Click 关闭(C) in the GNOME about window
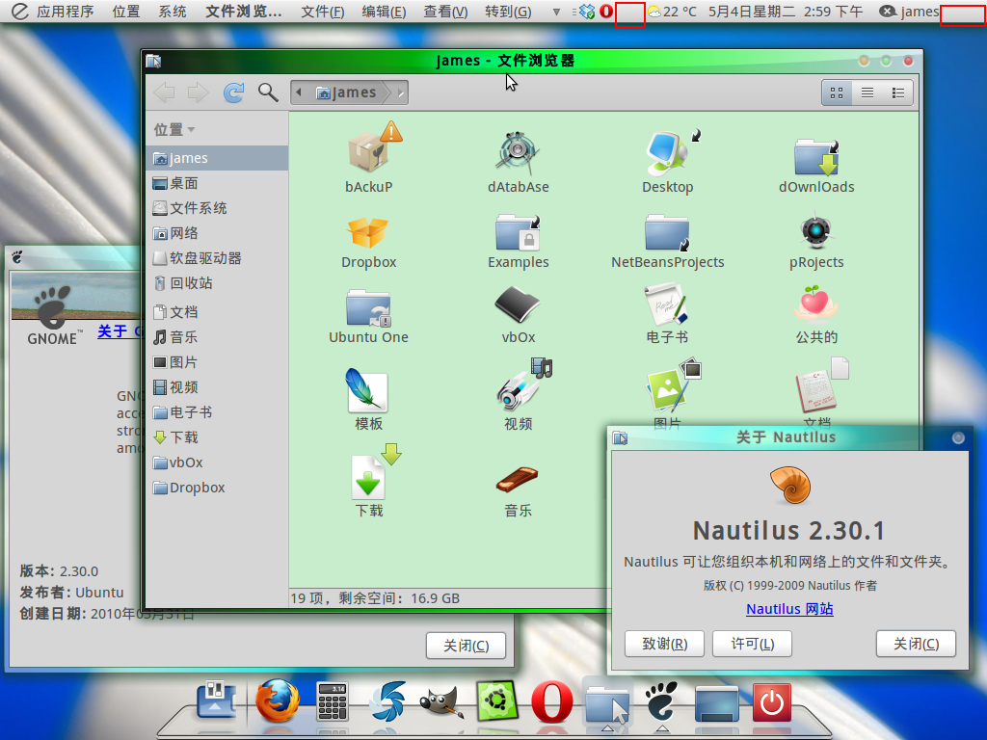The height and width of the screenshot is (740, 987). [x=466, y=646]
